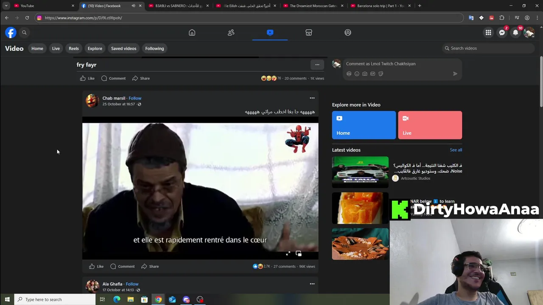Open the three-dot menu on fry fayr post
Screen dimensions: 543x305
[x=317, y=65]
